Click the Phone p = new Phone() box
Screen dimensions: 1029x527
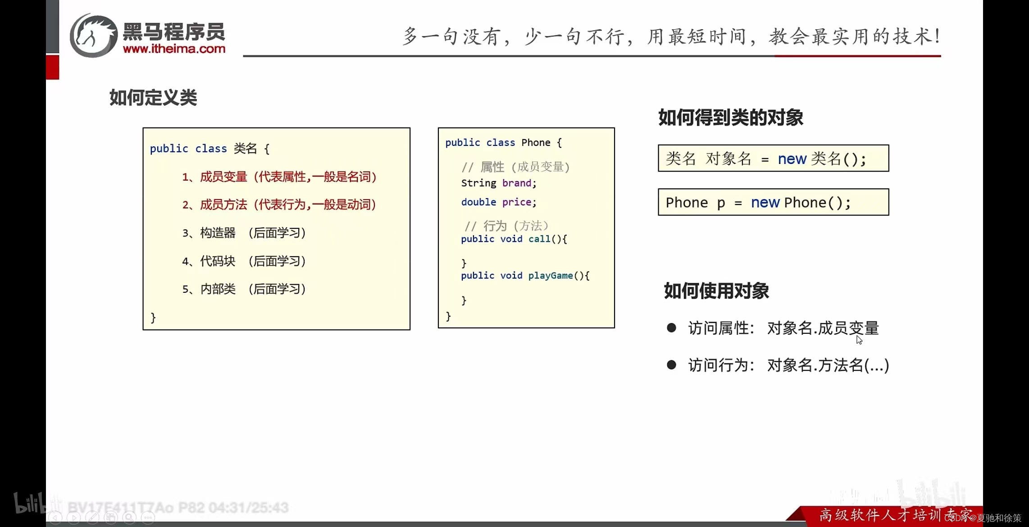pos(773,202)
